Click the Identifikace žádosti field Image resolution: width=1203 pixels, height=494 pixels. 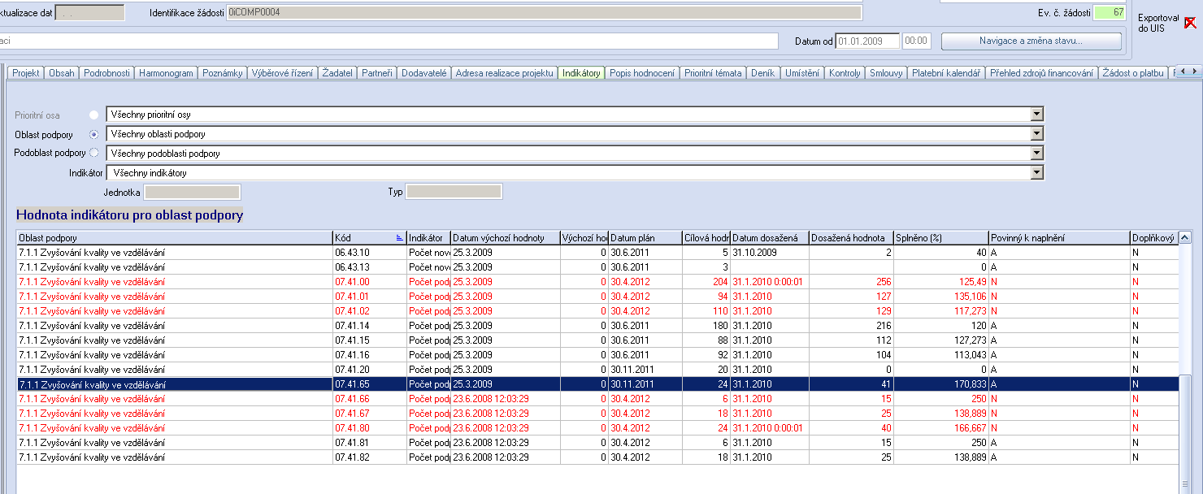[x=544, y=12]
